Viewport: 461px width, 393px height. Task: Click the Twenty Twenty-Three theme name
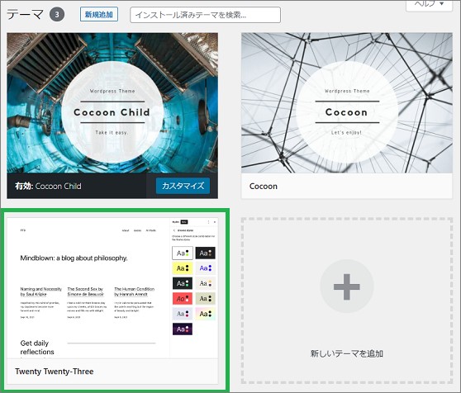pos(55,372)
